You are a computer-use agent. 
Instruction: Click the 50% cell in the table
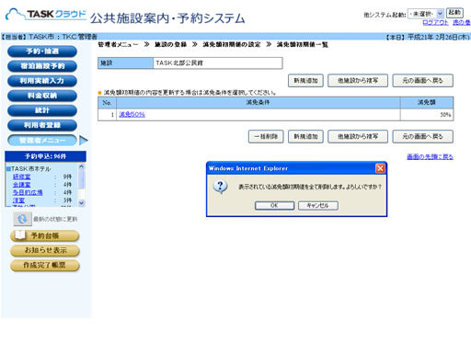click(427, 115)
